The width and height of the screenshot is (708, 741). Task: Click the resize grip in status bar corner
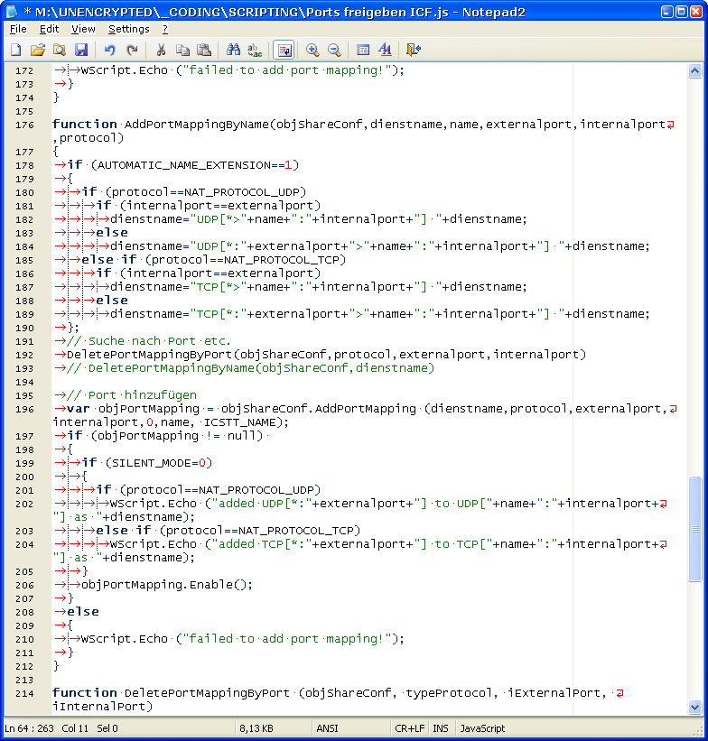click(699, 732)
